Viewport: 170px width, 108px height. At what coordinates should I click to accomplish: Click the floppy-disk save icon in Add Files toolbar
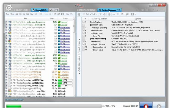62,14
